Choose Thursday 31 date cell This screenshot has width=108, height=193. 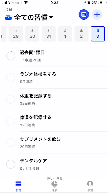(x=49, y=34)
